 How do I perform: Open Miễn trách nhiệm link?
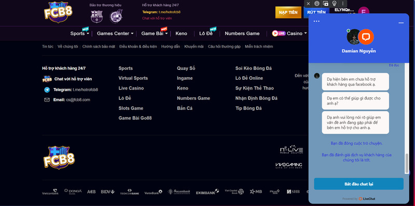259,47
